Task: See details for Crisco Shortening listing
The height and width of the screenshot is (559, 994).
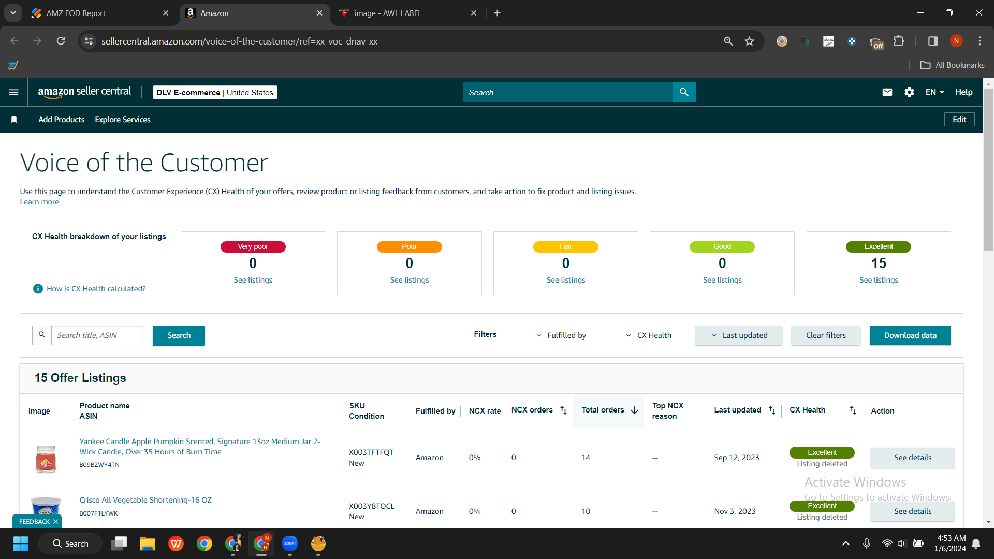Action: tap(913, 511)
